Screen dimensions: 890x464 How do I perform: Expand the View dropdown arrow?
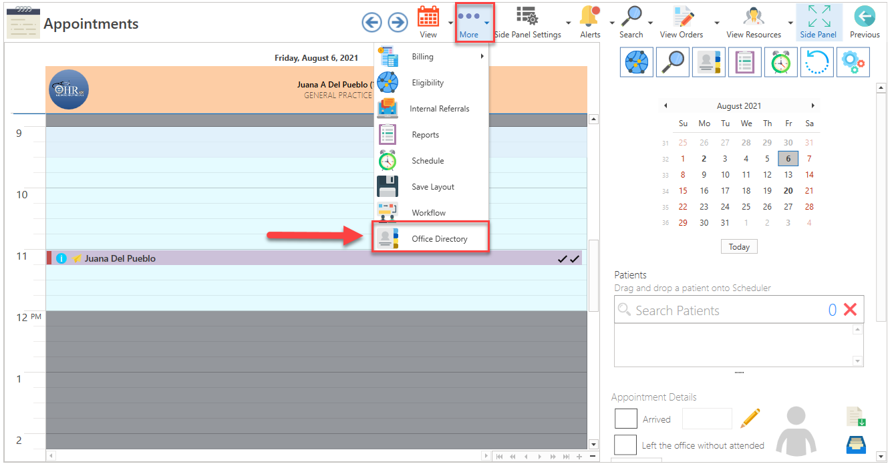pos(450,23)
